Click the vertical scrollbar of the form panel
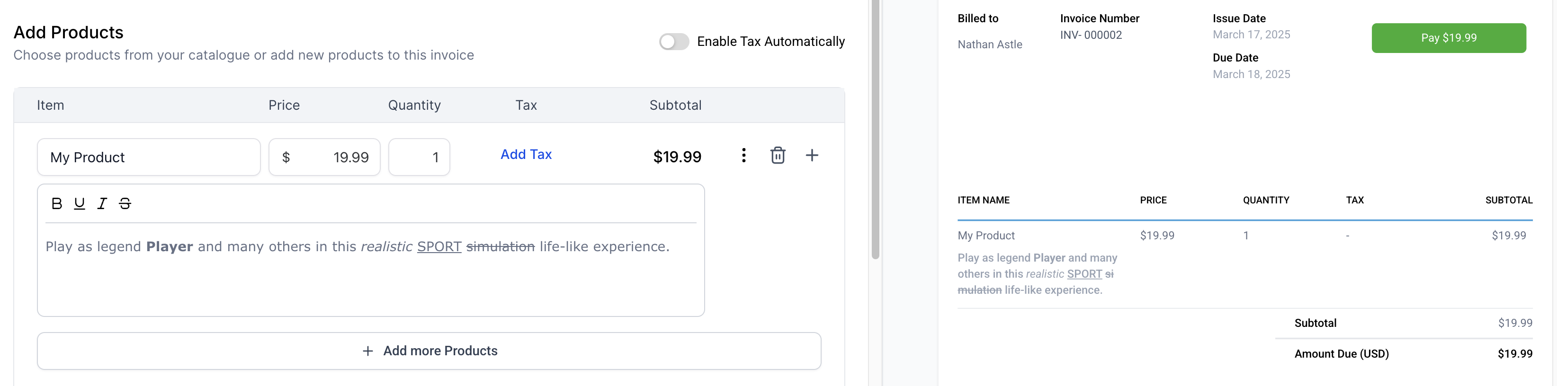The image size is (1557, 386). 875,130
